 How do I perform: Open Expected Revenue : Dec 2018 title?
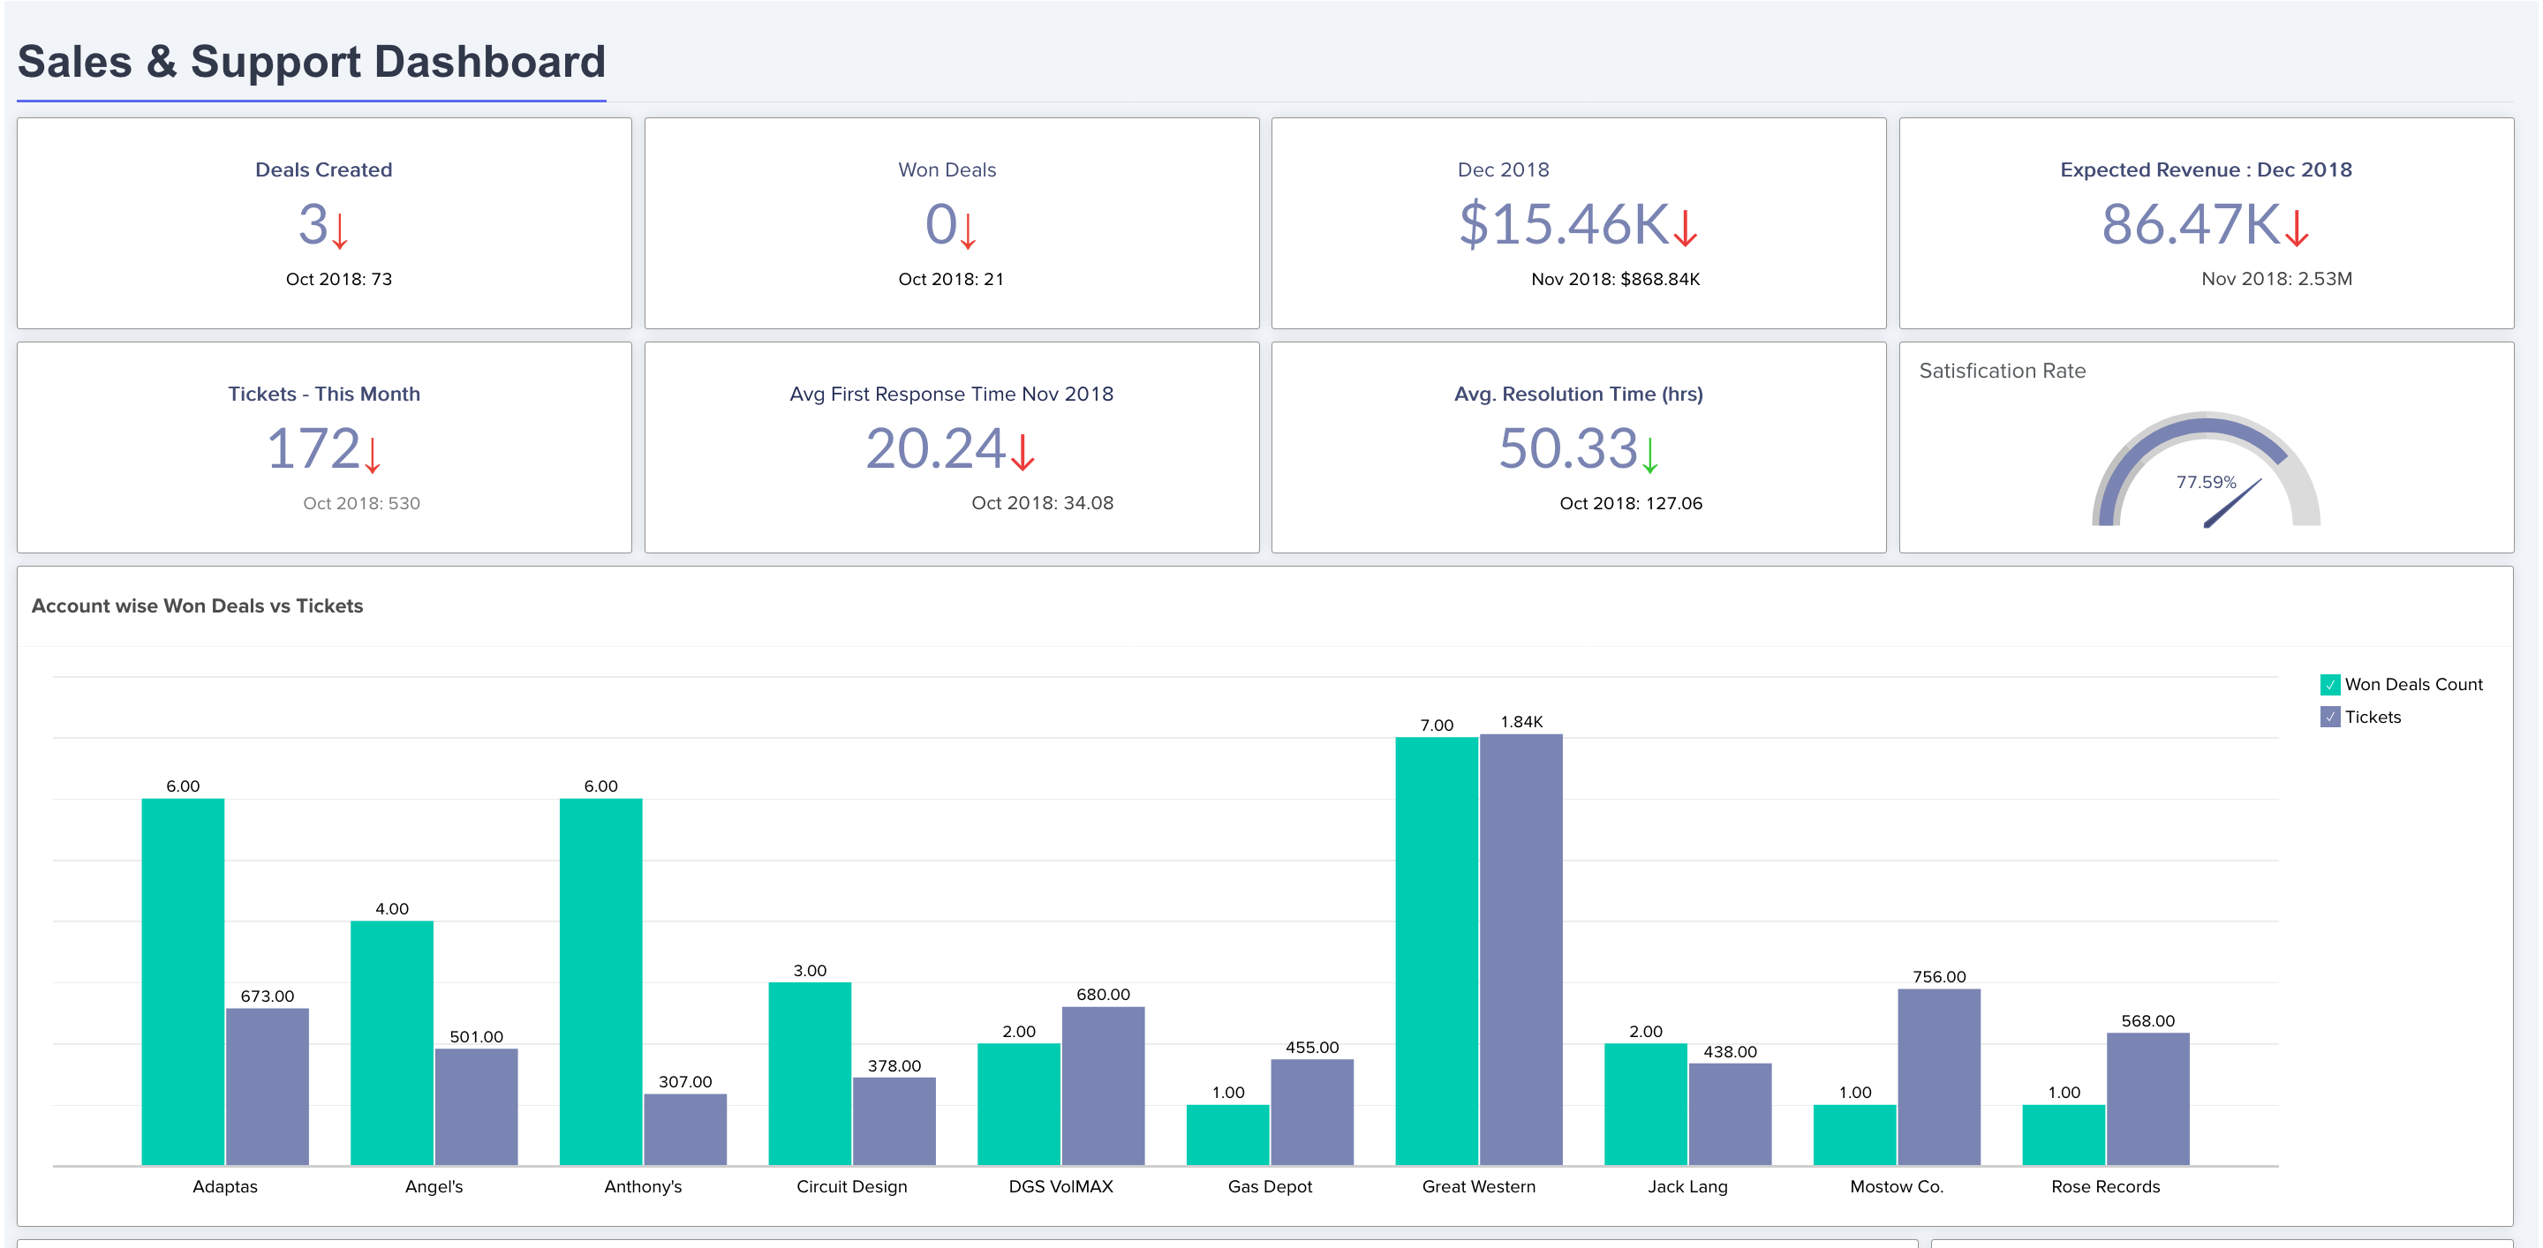[2206, 169]
